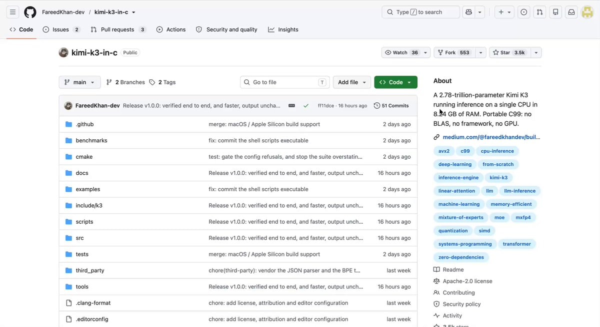600x327 pixels.
Task: Expand the Fork options arrow
Action: tap(480, 52)
